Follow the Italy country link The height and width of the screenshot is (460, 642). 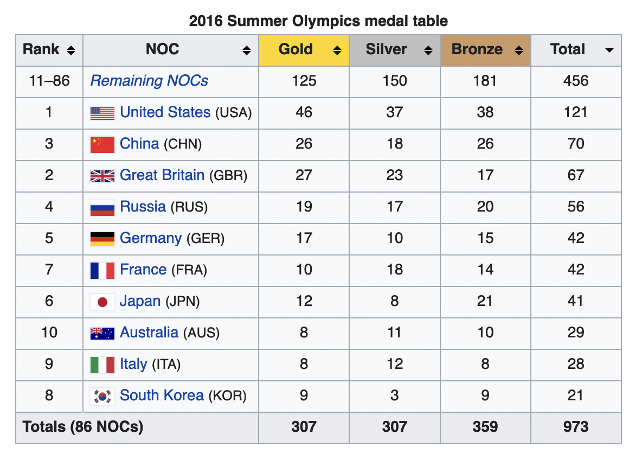133,364
